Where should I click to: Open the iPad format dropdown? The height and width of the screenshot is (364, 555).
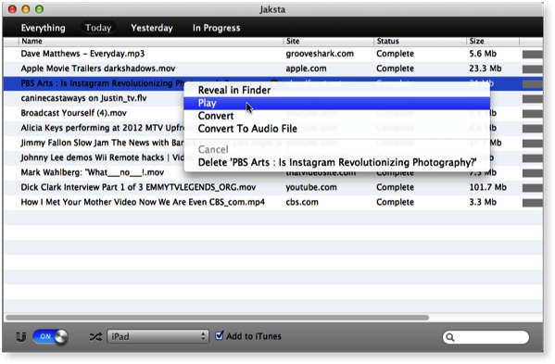tap(158, 336)
